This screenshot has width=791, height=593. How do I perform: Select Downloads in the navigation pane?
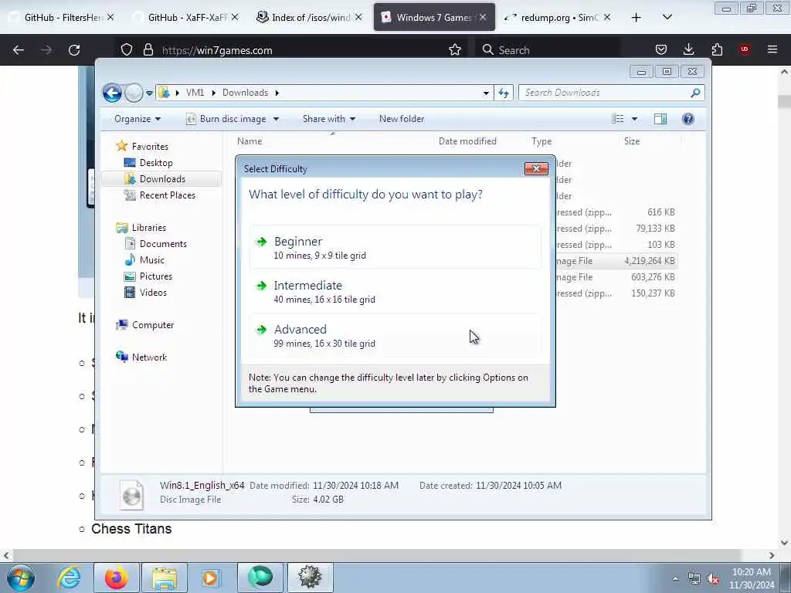(x=161, y=179)
